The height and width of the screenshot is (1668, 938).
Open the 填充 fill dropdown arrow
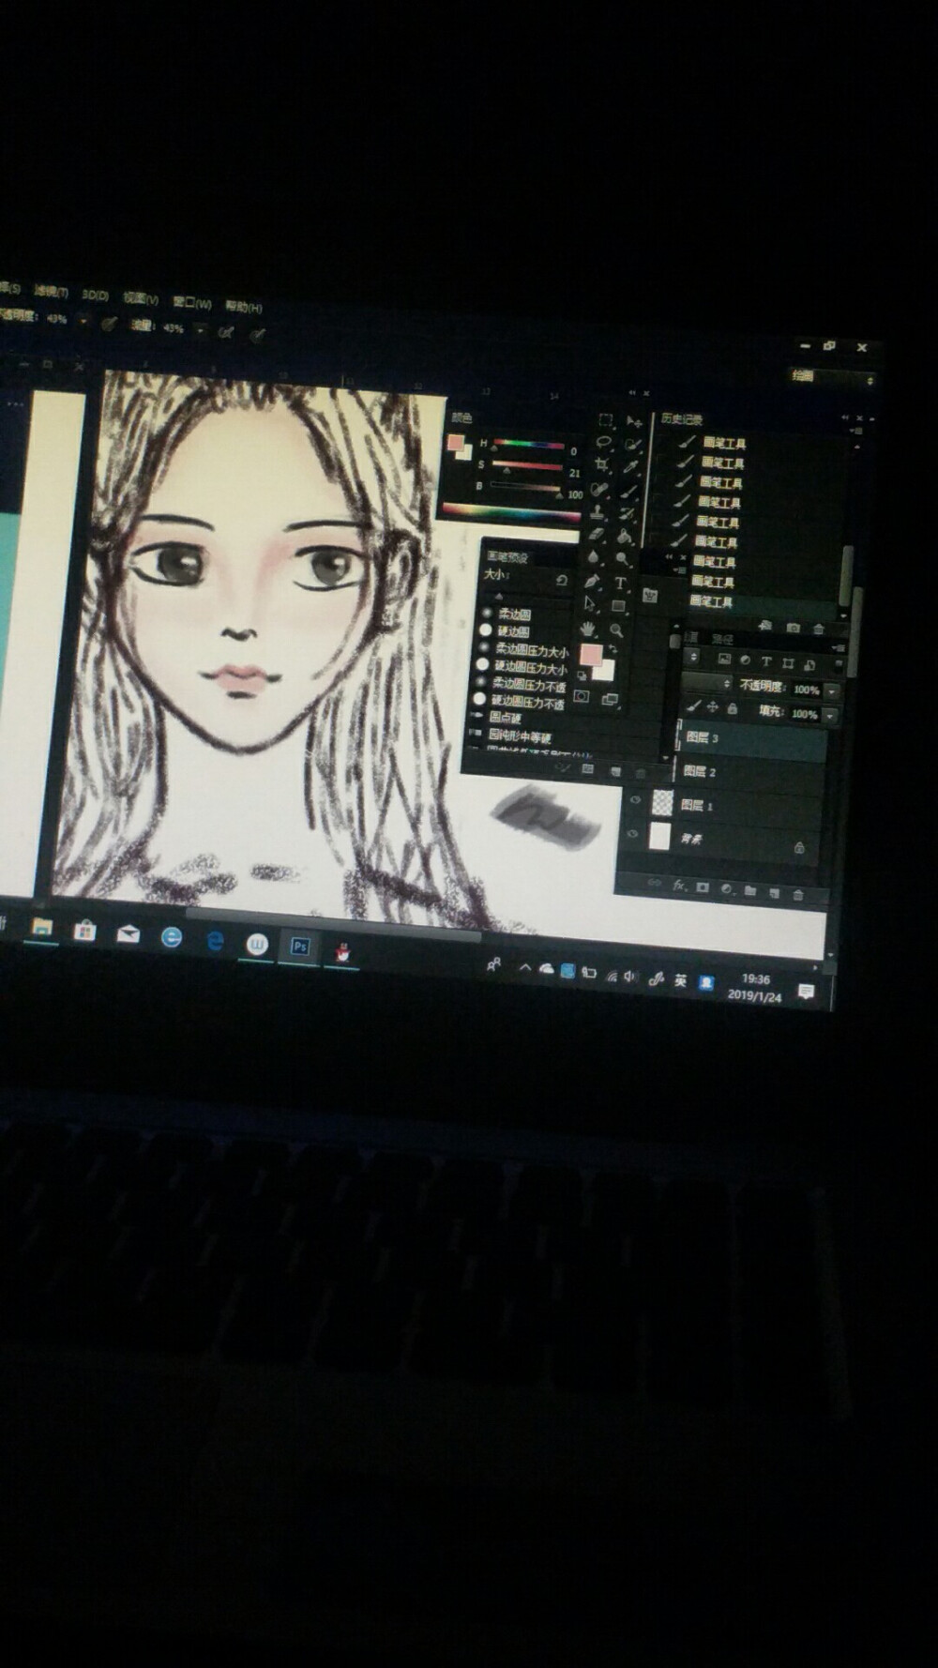(830, 716)
